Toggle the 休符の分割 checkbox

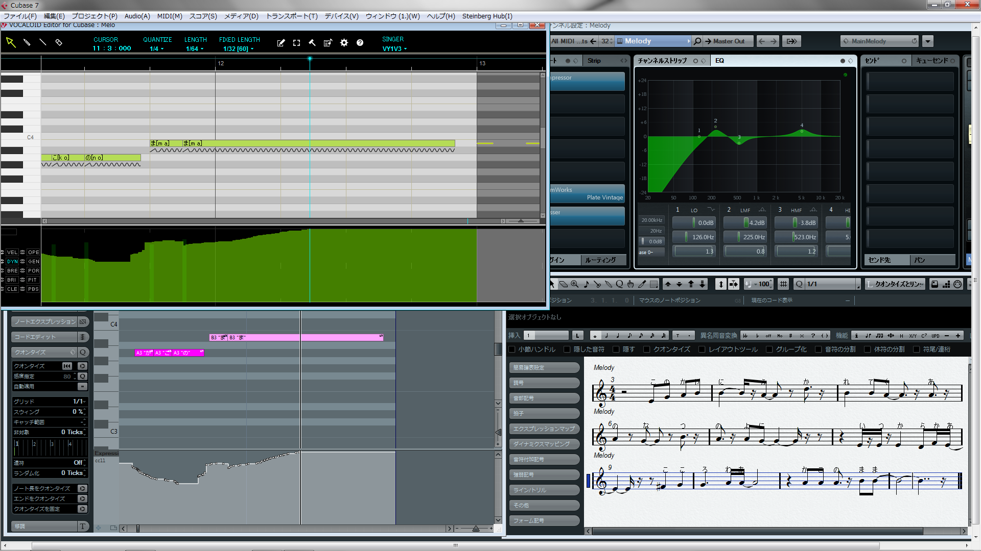867,349
